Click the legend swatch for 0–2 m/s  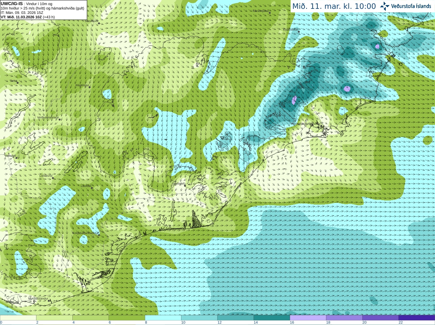[x=18, y=318]
